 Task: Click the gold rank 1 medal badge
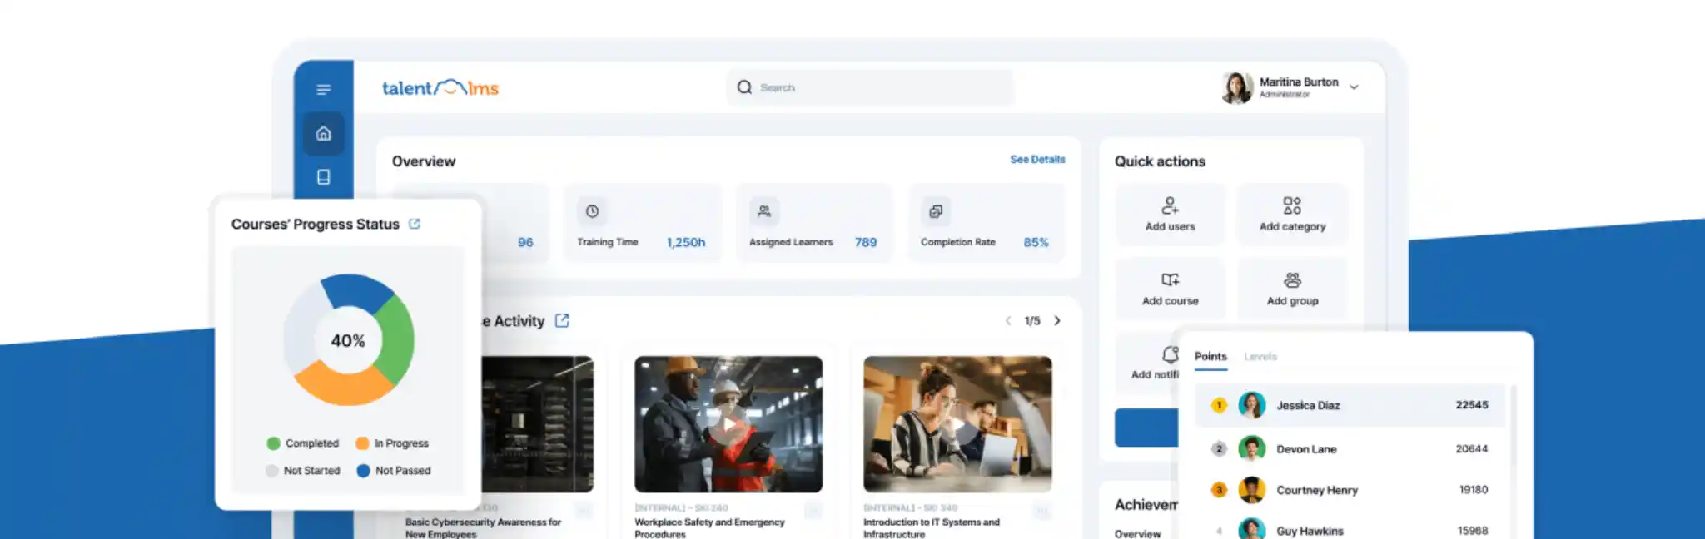coord(1219,405)
